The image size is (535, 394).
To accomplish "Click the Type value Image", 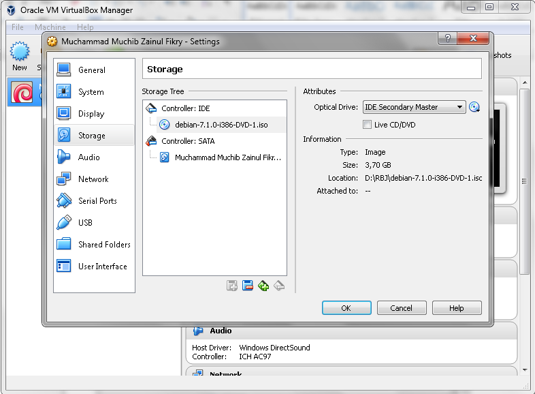I will pos(375,152).
